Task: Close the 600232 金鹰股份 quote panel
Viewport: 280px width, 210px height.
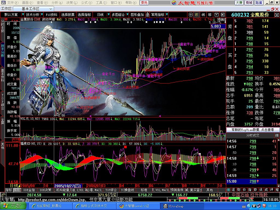Action: [277, 15]
